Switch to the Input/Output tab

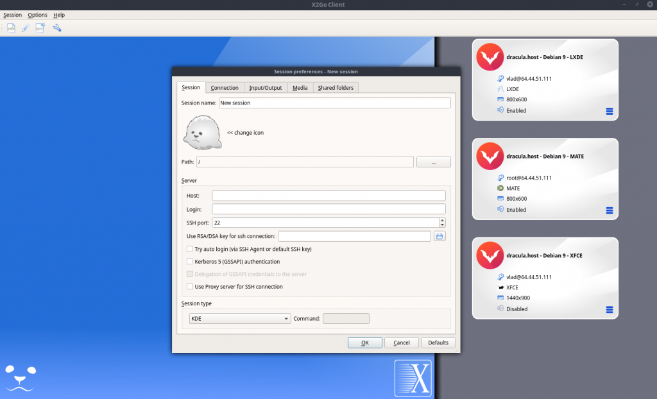click(265, 87)
